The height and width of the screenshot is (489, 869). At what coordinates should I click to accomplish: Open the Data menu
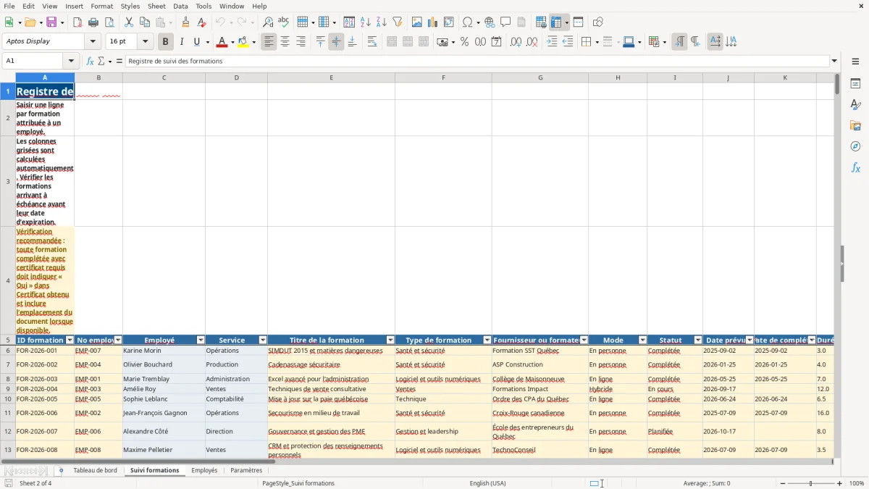[x=180, y=6]
